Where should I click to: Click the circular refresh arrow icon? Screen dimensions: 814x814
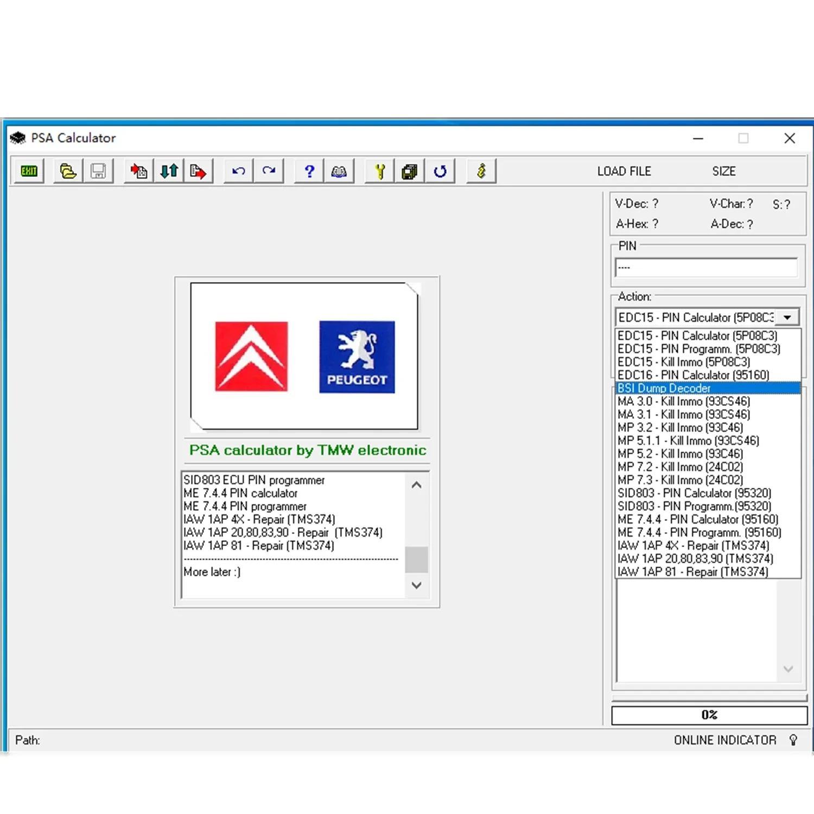pos(440,171)
